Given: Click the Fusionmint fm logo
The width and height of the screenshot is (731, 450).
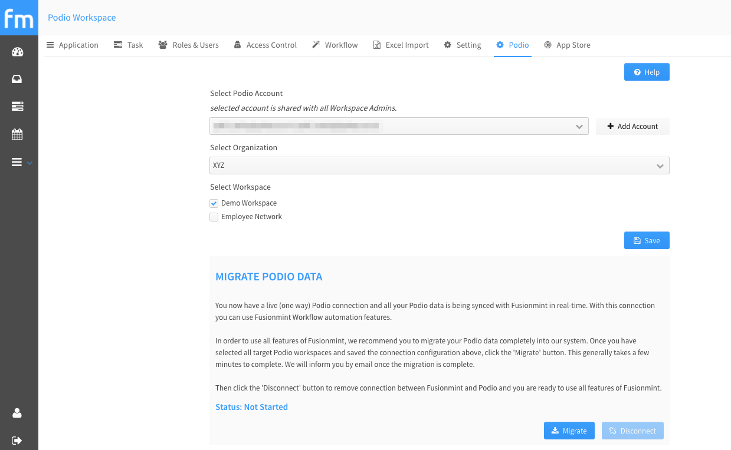Looking at the screenshot, I should tap(19, 18).
